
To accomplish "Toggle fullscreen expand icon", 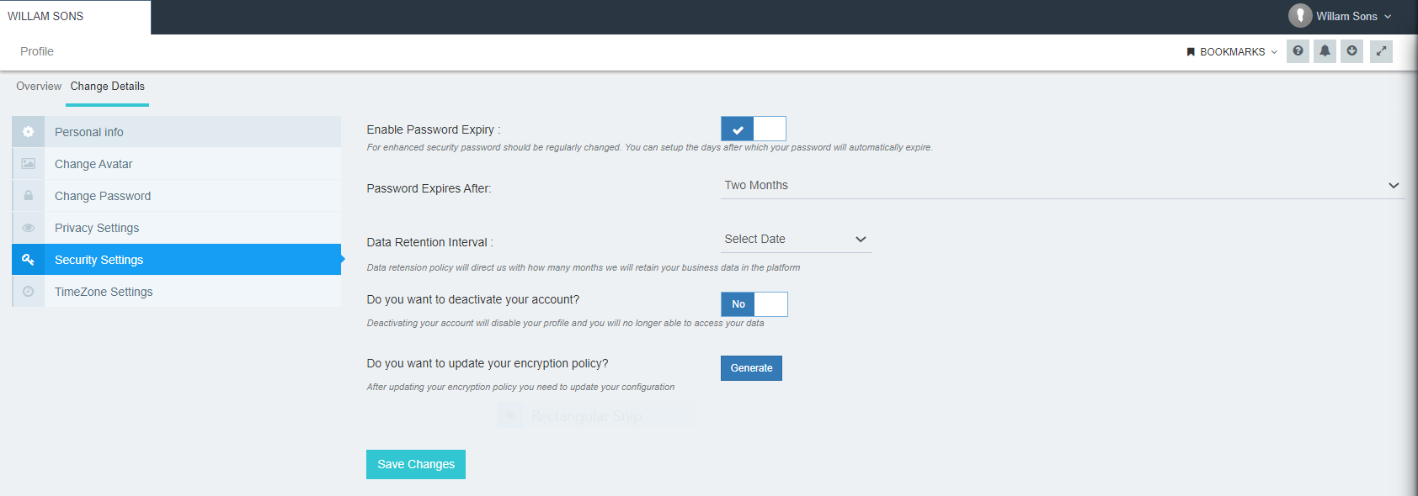I will (x=1381, y=51).
